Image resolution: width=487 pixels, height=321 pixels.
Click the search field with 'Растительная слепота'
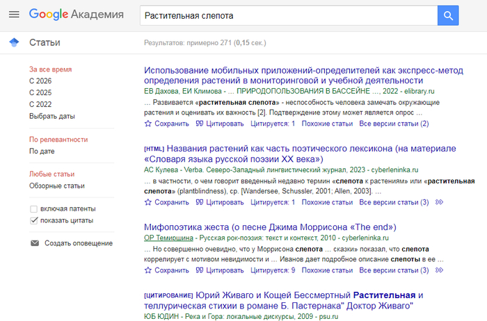click(x=285, y=15)
